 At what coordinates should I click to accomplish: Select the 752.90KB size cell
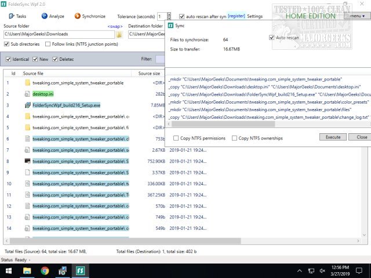[156, 161]
